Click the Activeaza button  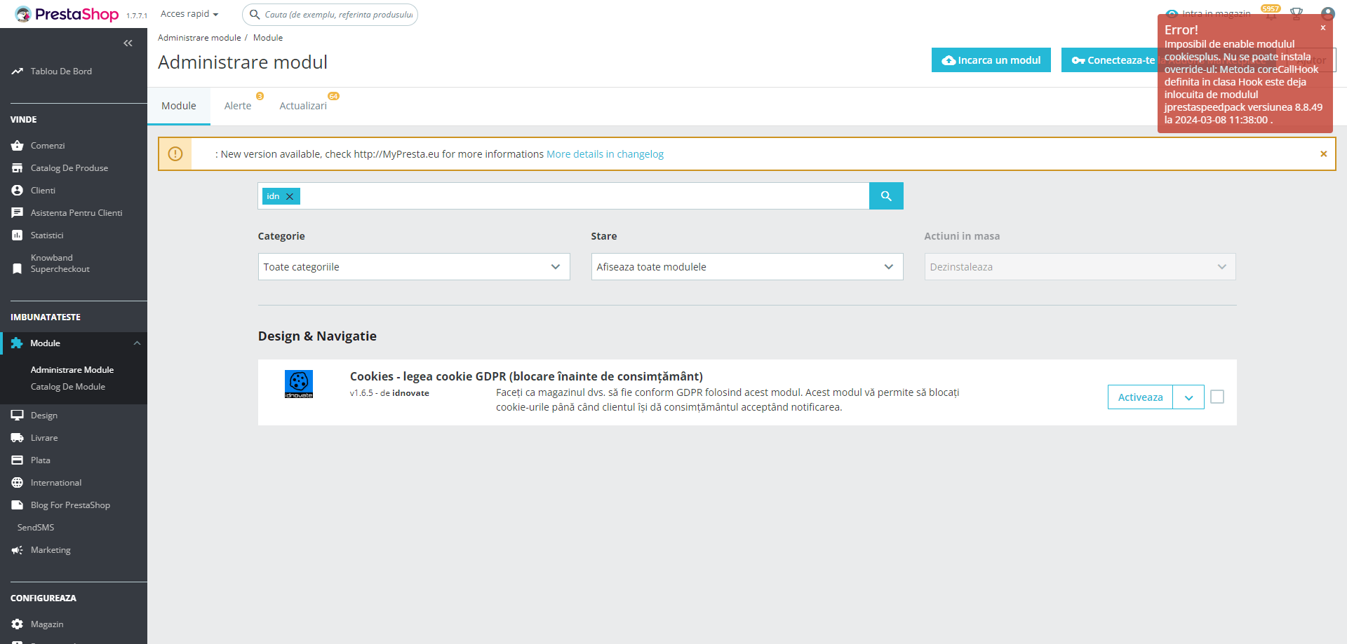click(x=1140, y=397)
